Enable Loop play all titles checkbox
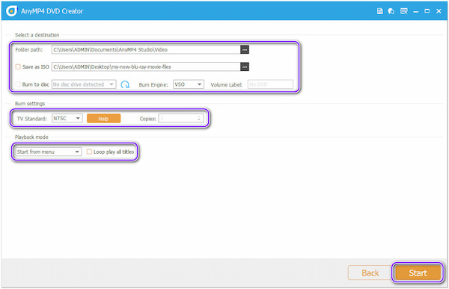The image size is (449, 289). pos(89,152)
